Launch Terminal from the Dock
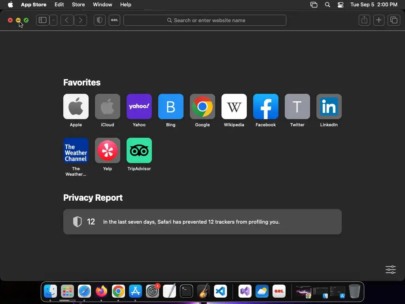This screenshot has width=405, height=304. (187, 291)
